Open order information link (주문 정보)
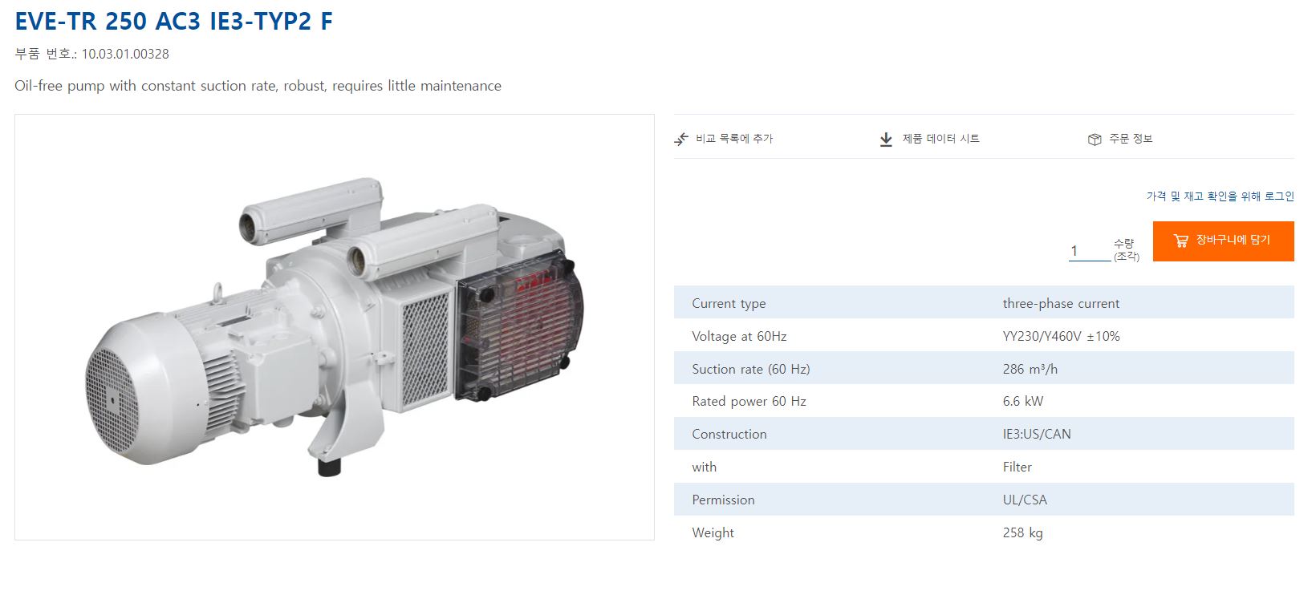This screenshot has height=599, width=1316. 1131,139
